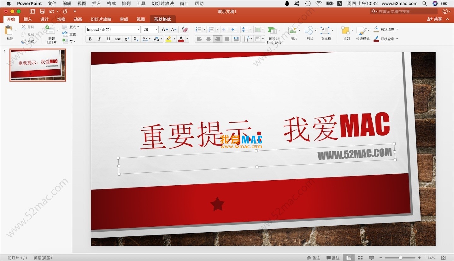The width and height of the screenshot is (454, 261).
Task: Click the justify text alignment icon
Action: [227, 39]
